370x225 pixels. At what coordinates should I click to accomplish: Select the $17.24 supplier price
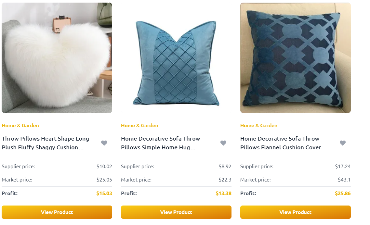[343, 166]
